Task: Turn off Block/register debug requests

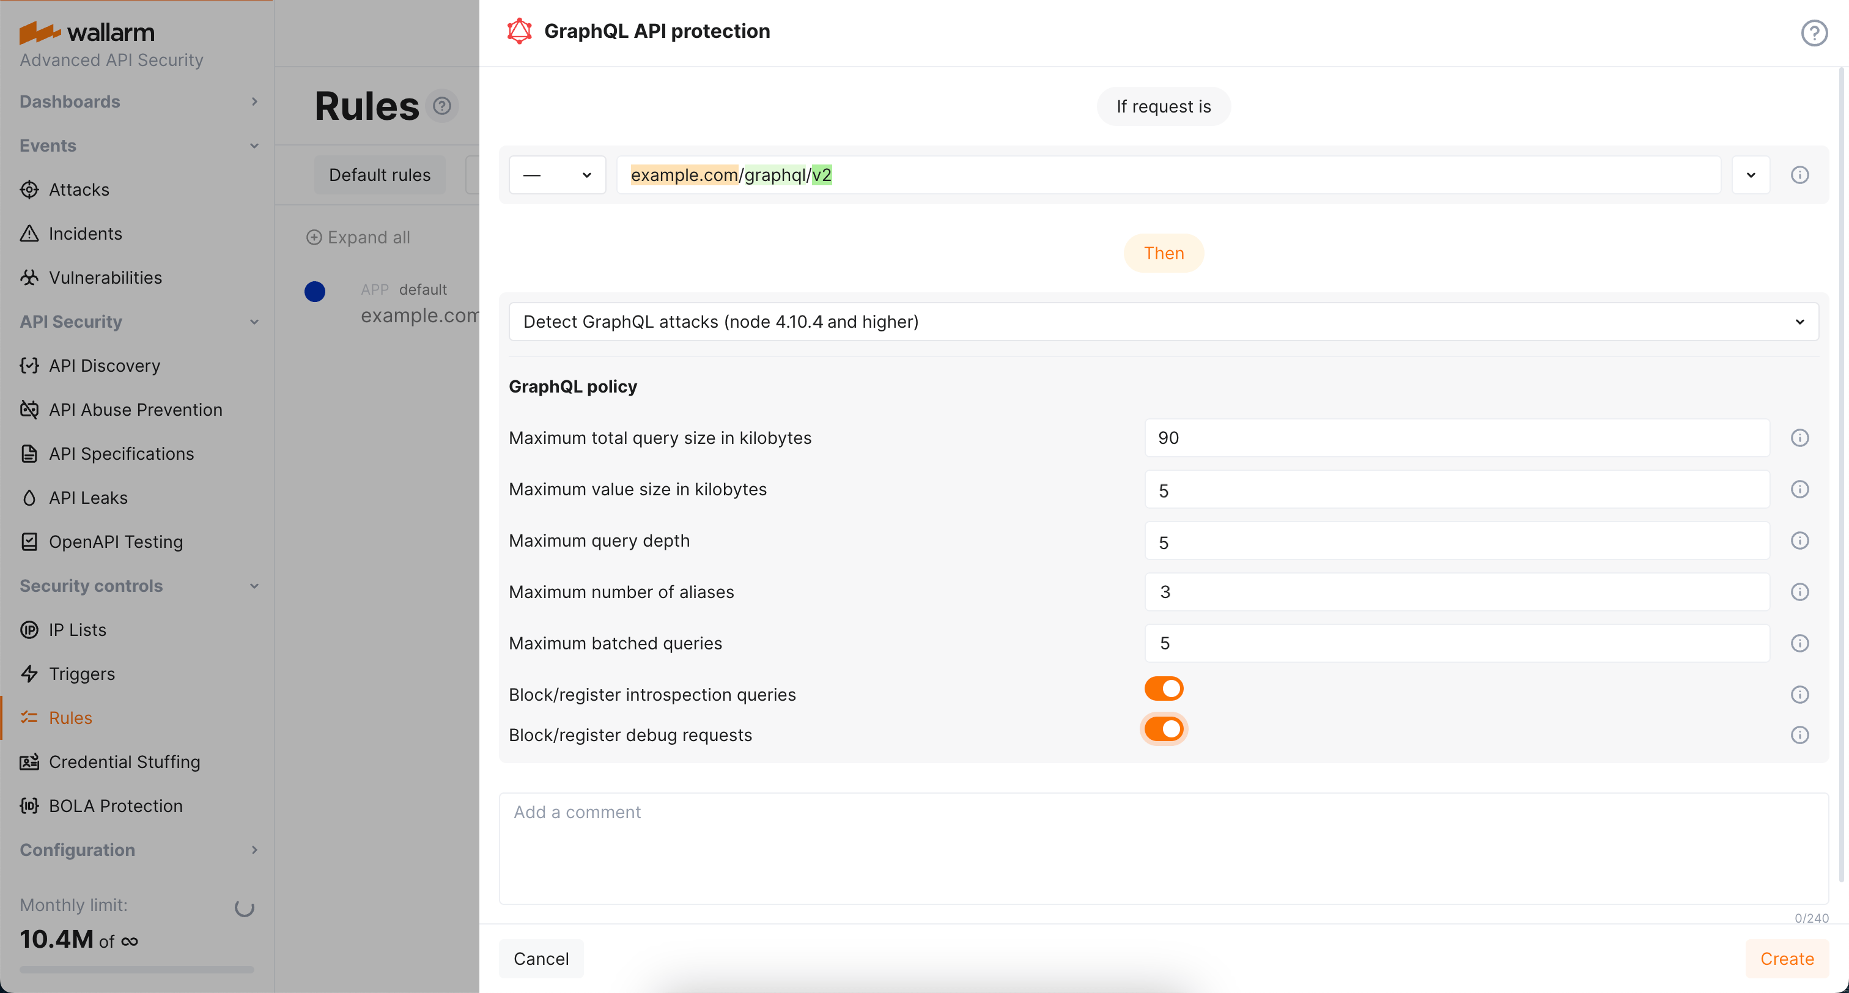Action: click(x=1164, y=728)
